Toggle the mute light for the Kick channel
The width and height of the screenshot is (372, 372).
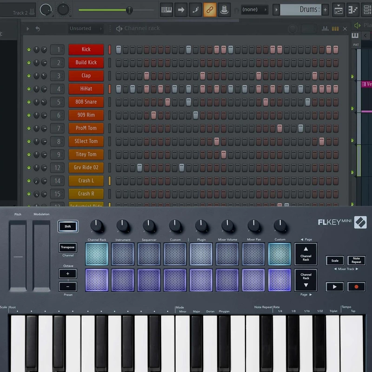28,49
